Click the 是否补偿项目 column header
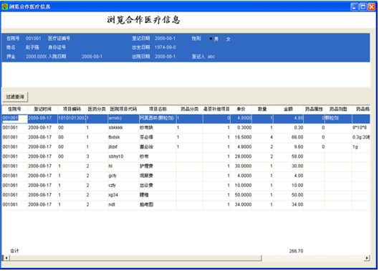379x271 pixels. pyautogui.click(x=216, y=109)
